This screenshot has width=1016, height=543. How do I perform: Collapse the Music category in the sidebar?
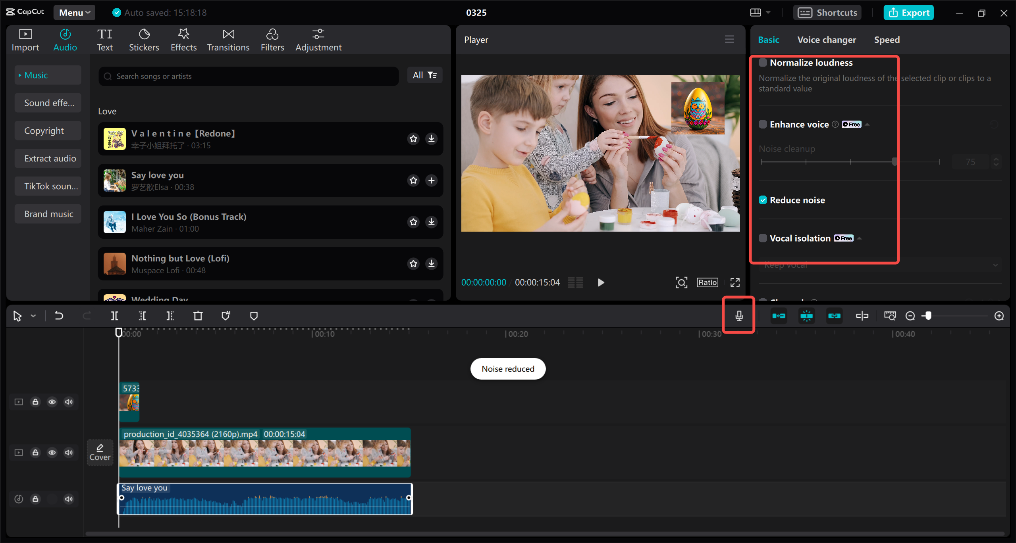pyautogui.click(x=20, y=75)
